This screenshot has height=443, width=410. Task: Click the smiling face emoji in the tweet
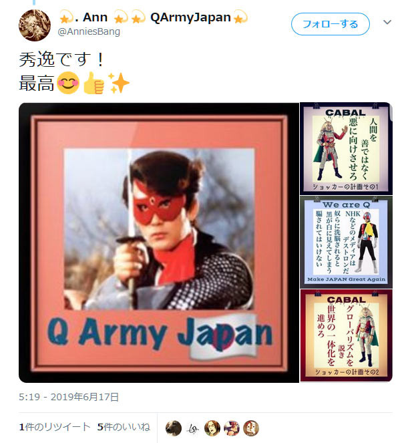point(68,83)
